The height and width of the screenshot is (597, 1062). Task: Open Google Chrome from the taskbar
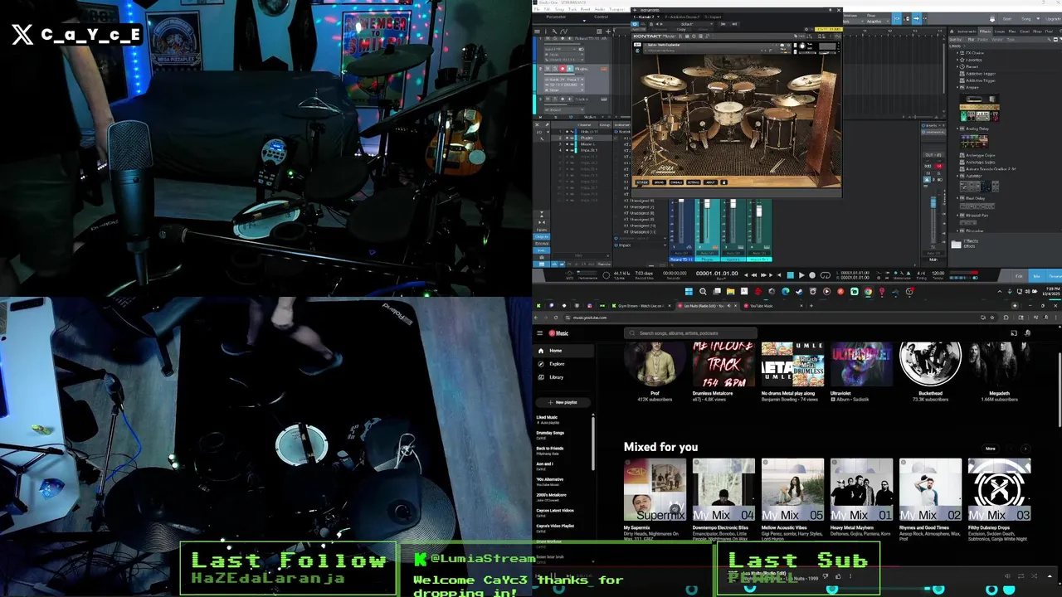[x=868, y=291]
